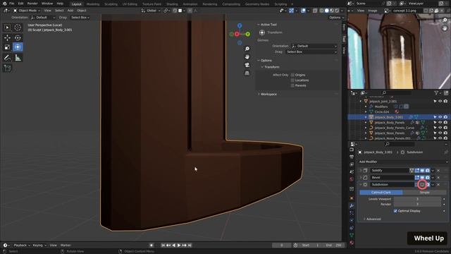
Task: Select the Move tool
Action: pos(7,37)
